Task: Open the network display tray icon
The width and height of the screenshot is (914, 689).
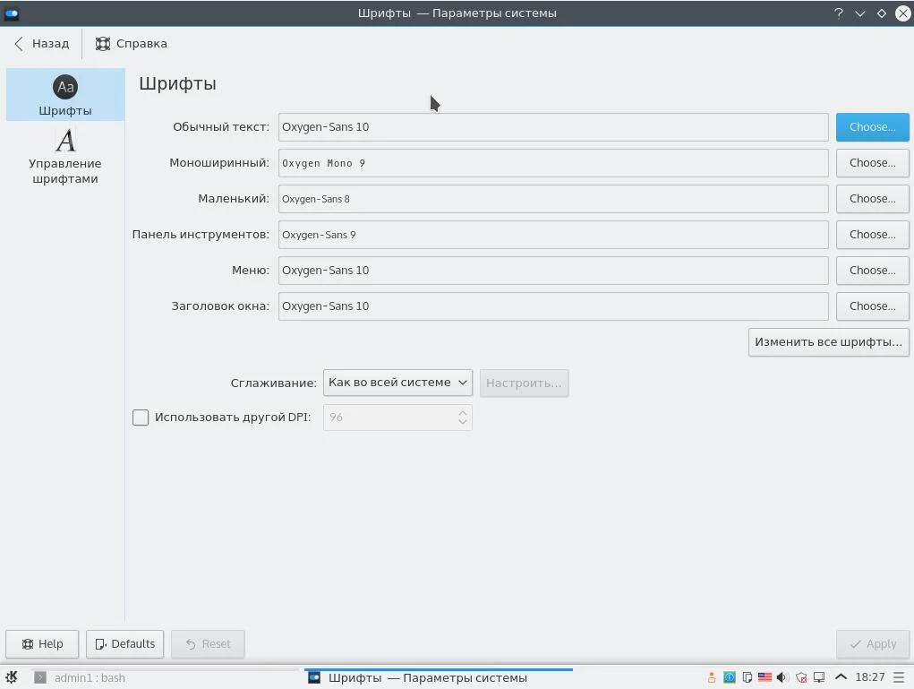Action: click(x=819, y=677)
